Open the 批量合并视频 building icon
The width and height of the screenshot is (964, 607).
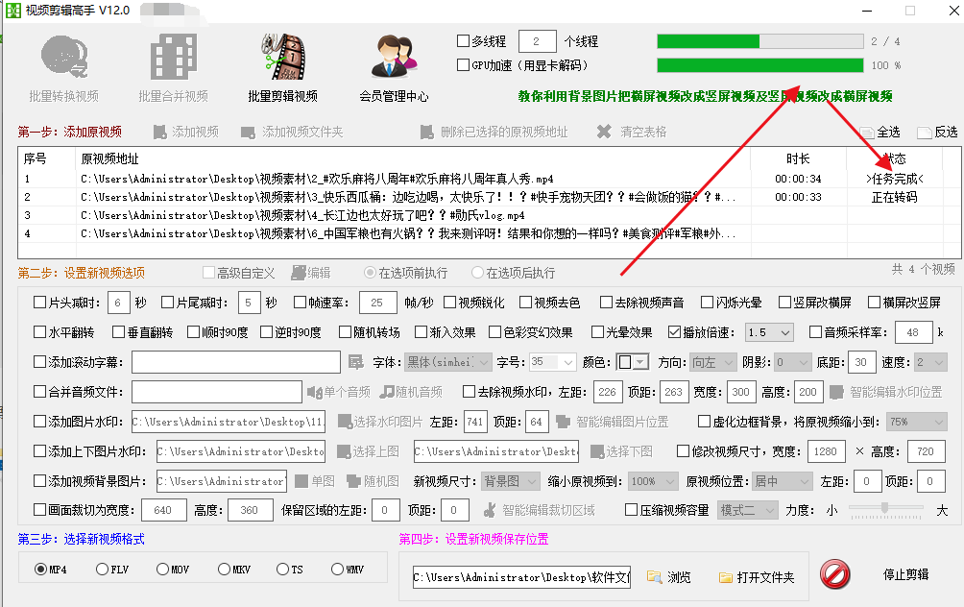pyautogui.click(x=174, y=57)
